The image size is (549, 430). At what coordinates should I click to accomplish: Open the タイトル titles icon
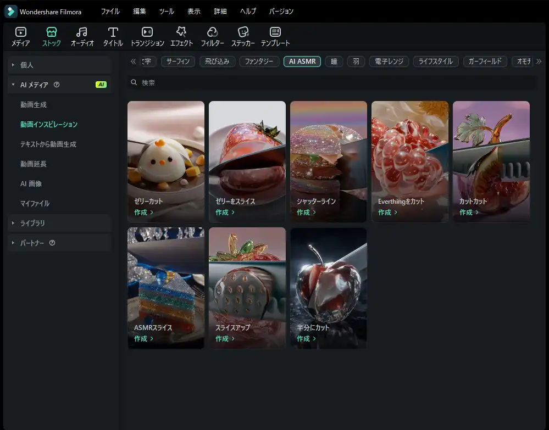click(113, 32)
